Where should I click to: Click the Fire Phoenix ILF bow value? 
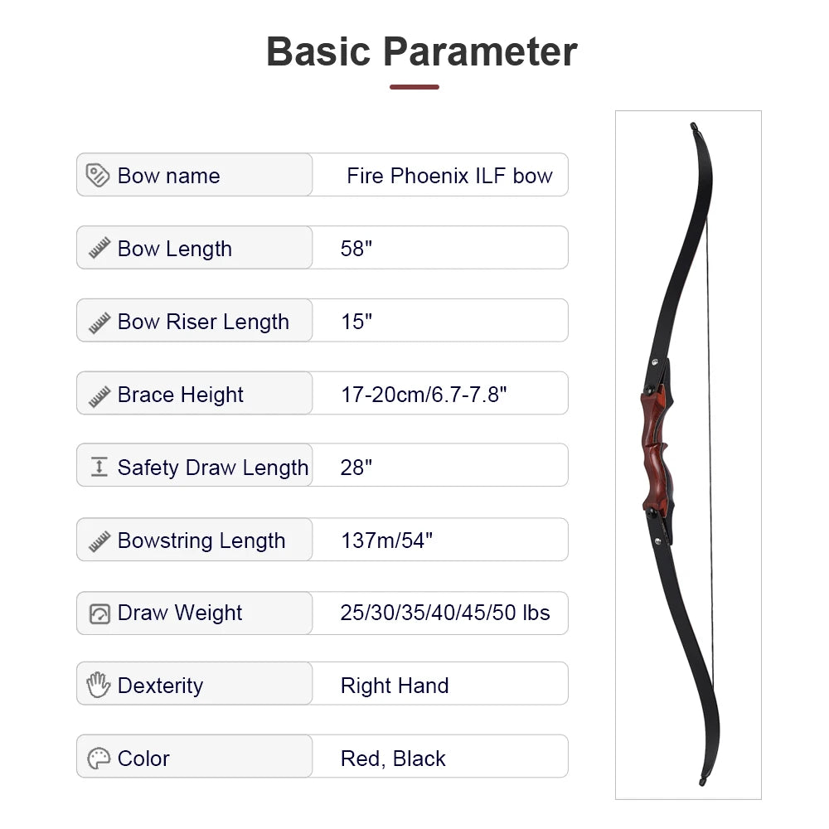point(449,176)
